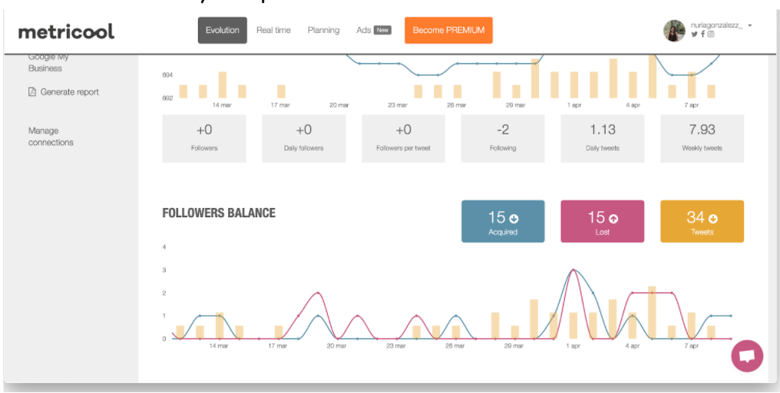Open Manage connections in sidebar
This screenshot has width=780, height=393.
[x=51, y=137]
